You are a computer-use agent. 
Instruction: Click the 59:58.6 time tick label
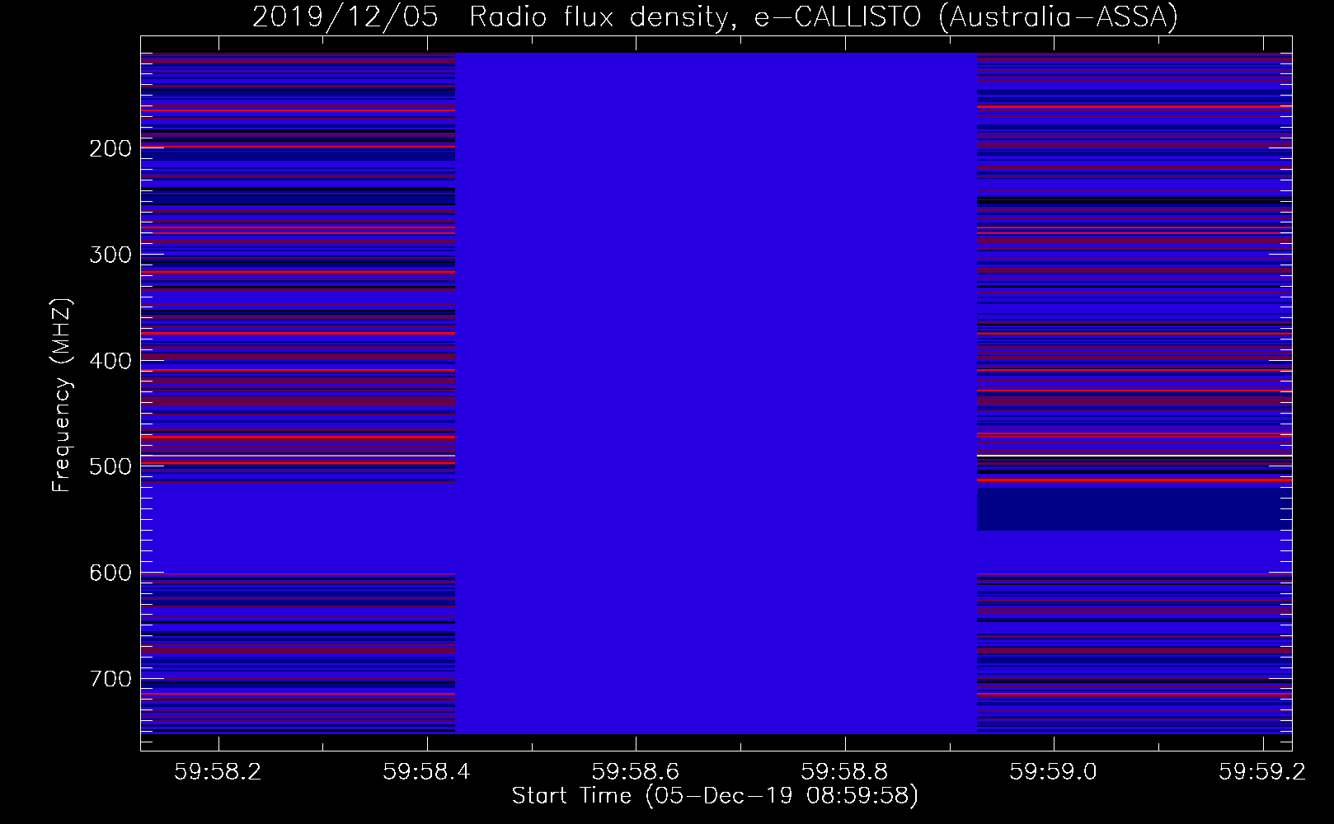pyautogui.click(x=636, y=771)
